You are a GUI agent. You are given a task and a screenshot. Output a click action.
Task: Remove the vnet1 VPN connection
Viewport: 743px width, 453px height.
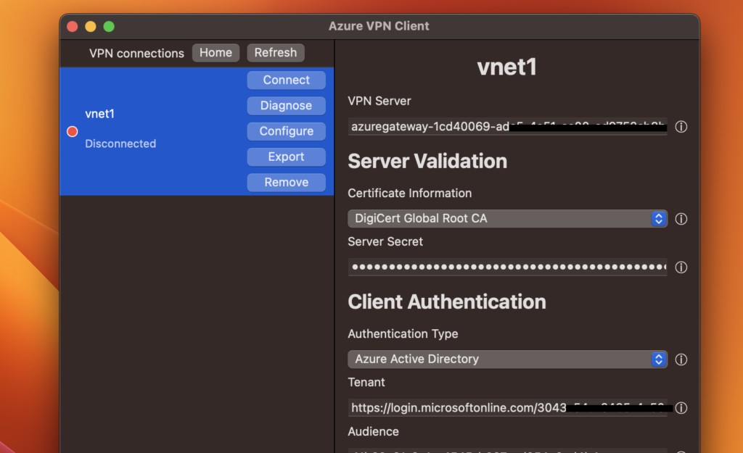pyautogui.click(x=286, y=182)
